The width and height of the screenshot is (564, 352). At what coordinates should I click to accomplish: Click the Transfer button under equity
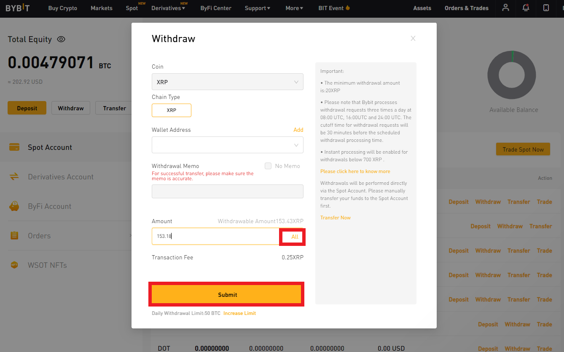pos(114,108)
